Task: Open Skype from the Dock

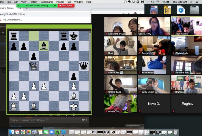Action: click(63, 132)
